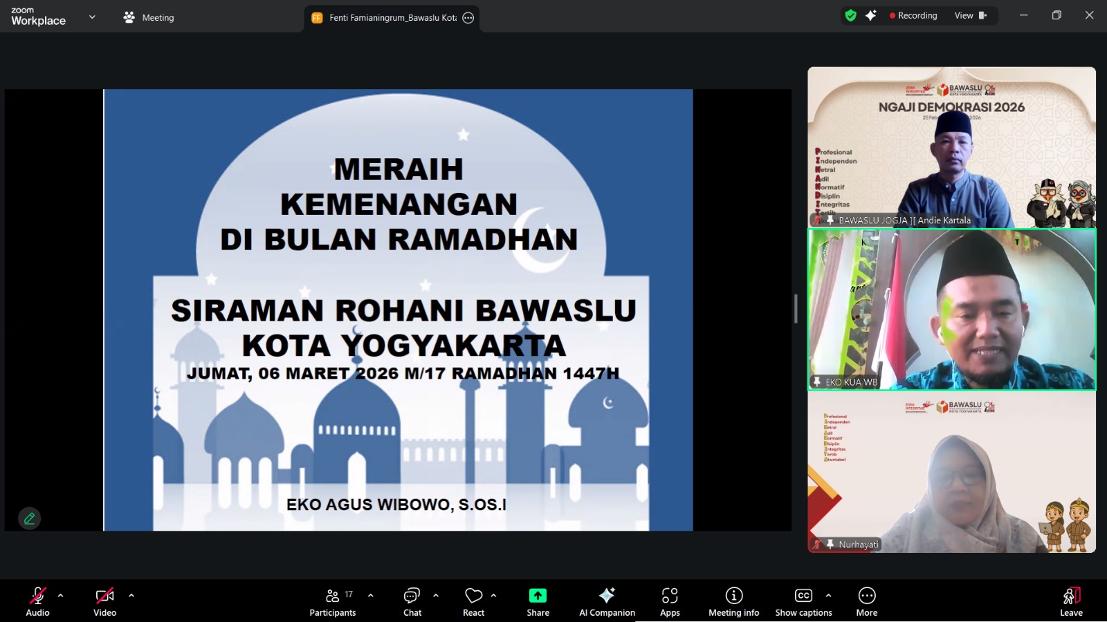Switch to the Meeting tab
Viewport: 1107px width, 622px height.
click(x=148, y=17)
